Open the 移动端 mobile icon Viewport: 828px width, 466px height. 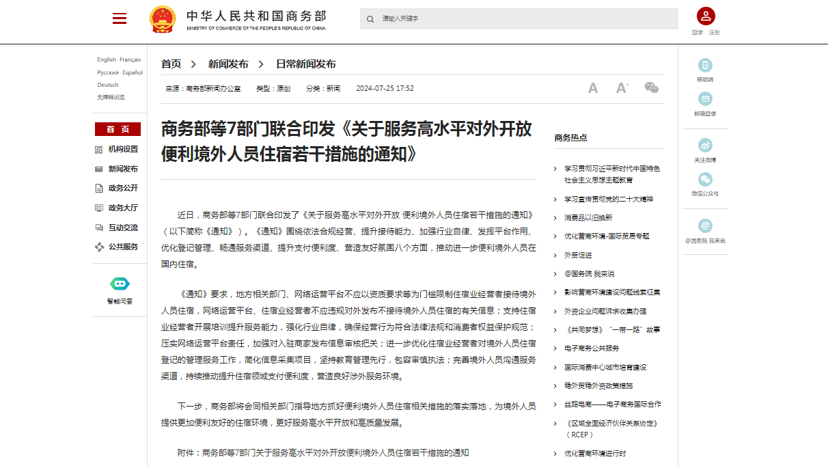click(705, 65)
